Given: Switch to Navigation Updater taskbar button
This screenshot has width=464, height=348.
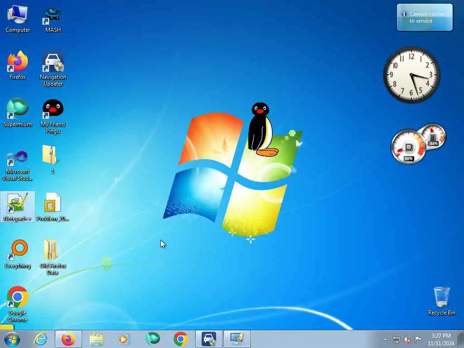Looking at the screenshot, I should [208, 339].
